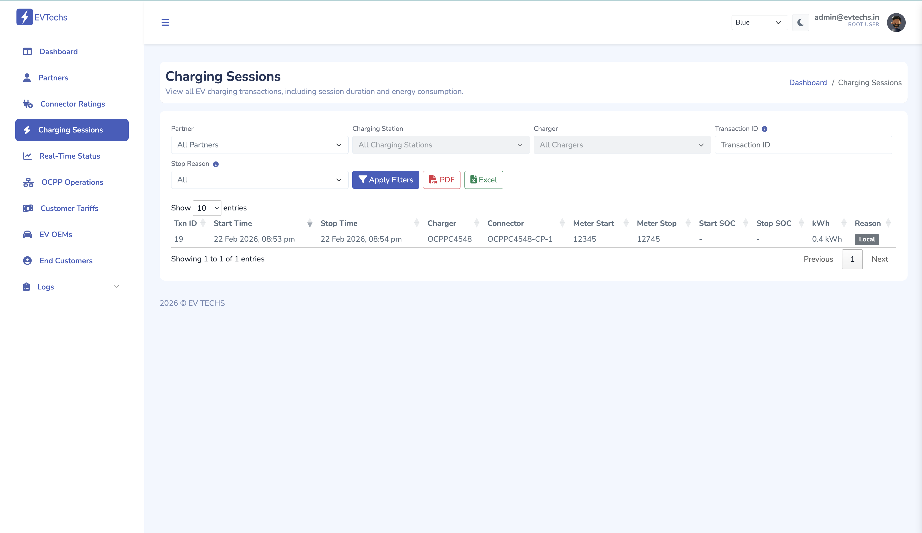Toggle dark mode with moon icon
The image size is (922, 533).
tap(800, 22)
